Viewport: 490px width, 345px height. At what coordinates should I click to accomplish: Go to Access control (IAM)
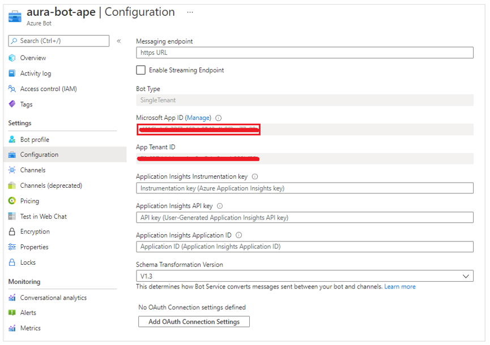[x=49, y=89]
